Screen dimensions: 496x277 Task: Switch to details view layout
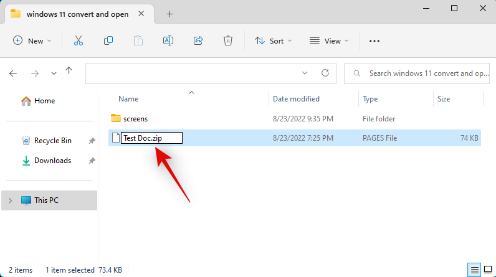click(475, 270)
